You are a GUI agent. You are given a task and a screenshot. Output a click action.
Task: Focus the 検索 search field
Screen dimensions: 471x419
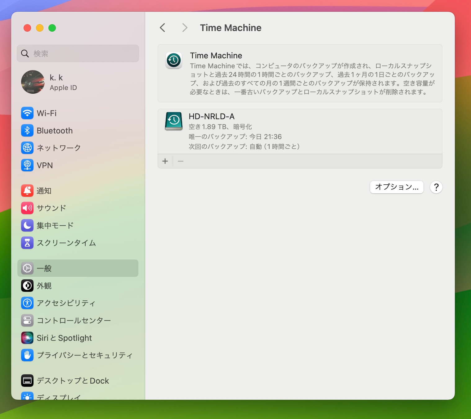pyautogui.click(x=78, y=53)
